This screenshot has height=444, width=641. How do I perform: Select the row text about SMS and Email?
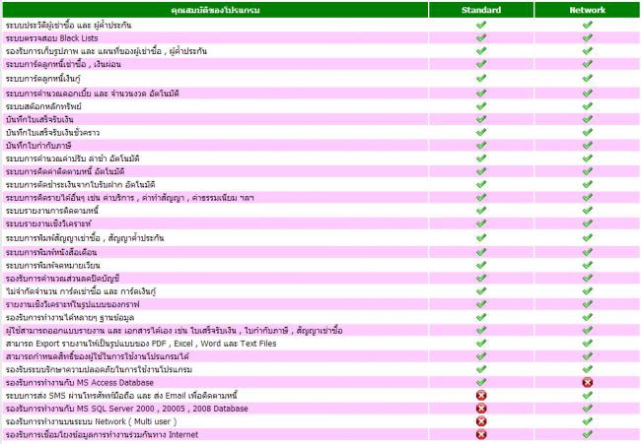(x=122, y=396)
